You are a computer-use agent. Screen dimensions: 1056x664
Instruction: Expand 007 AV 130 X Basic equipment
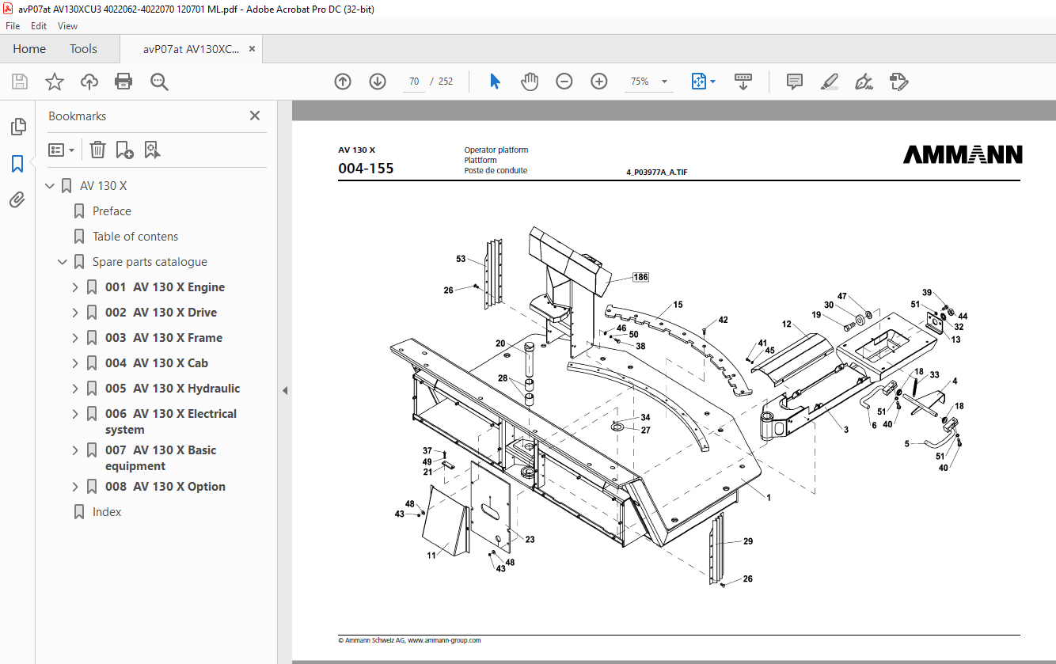pyautogui.click(x=75, y=450)
